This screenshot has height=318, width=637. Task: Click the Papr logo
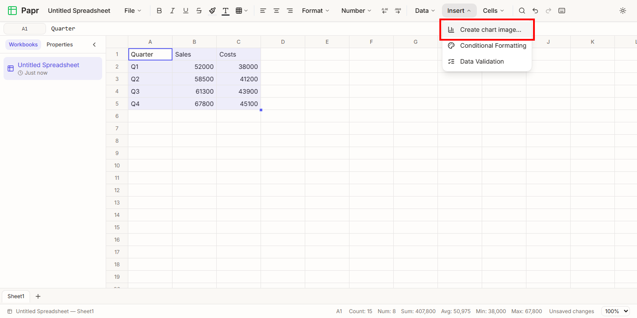(24, 11)
